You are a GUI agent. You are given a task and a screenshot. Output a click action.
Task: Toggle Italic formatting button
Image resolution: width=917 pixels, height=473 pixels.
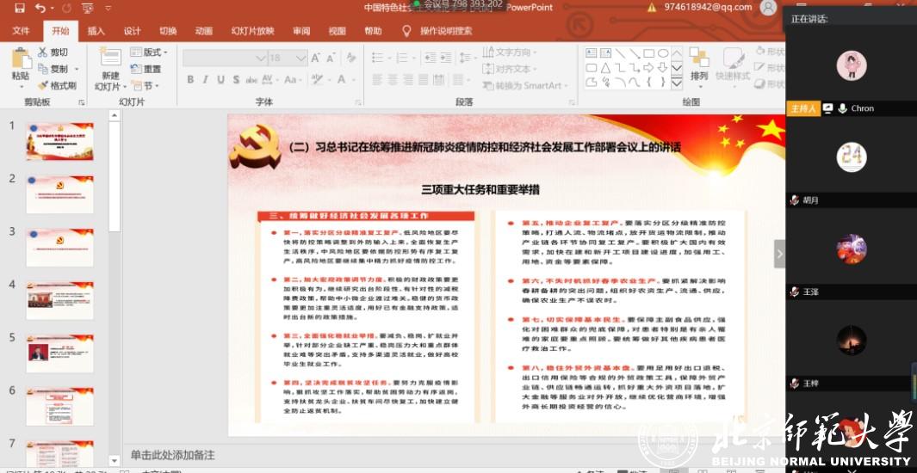[x=207, y=80]
